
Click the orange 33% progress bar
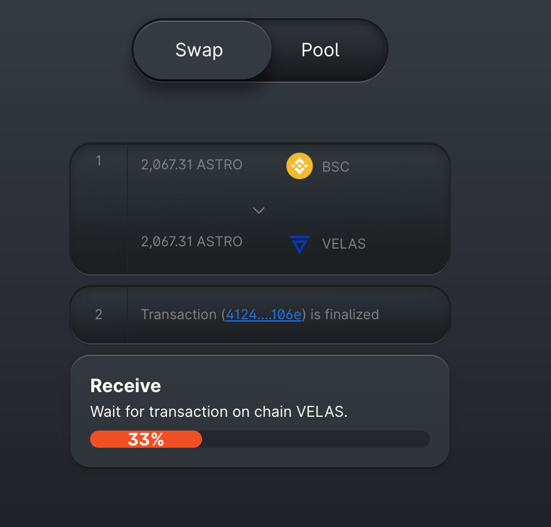(x=146, y=439)
